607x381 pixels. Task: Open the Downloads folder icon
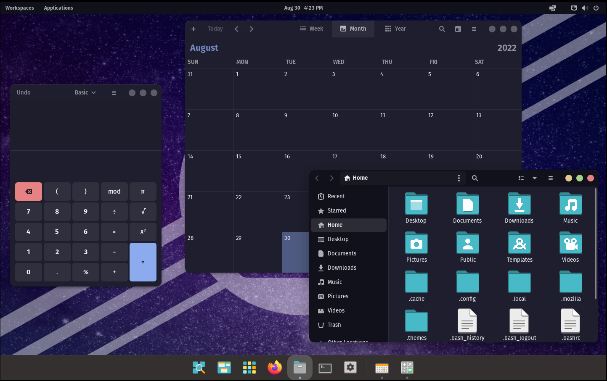[519, 205]
